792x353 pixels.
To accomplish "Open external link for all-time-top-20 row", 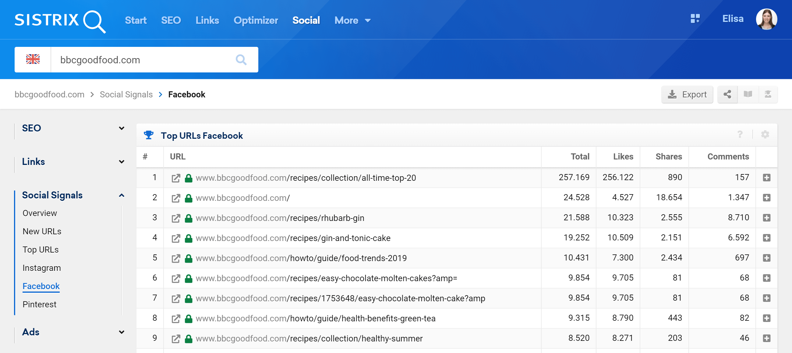I will click(x=176, y=178).
